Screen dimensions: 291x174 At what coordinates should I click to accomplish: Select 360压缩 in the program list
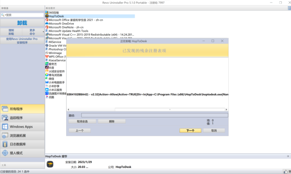click(53, 12)
